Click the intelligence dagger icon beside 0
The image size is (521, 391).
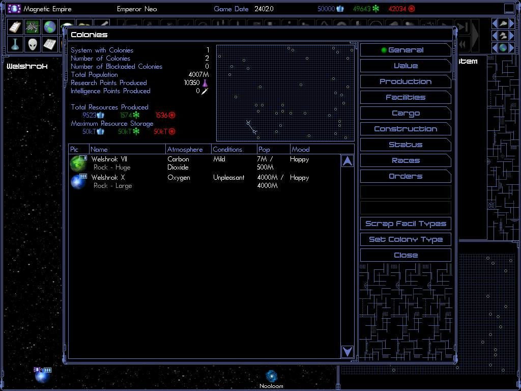pyautogui.click(x=205, y=91)
